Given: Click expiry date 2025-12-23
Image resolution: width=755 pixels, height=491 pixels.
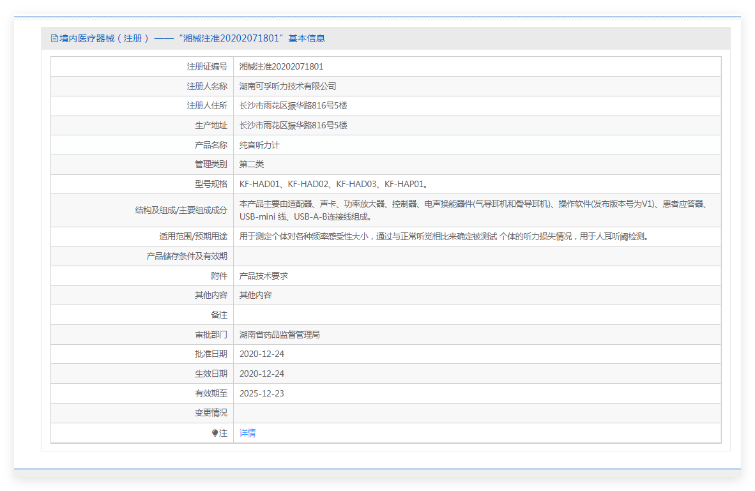Looking at the screenshot, I should (x=261, y=393).
